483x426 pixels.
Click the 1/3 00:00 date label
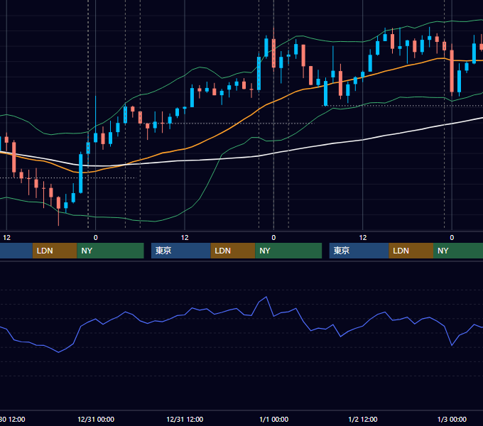tap(452, 419)
